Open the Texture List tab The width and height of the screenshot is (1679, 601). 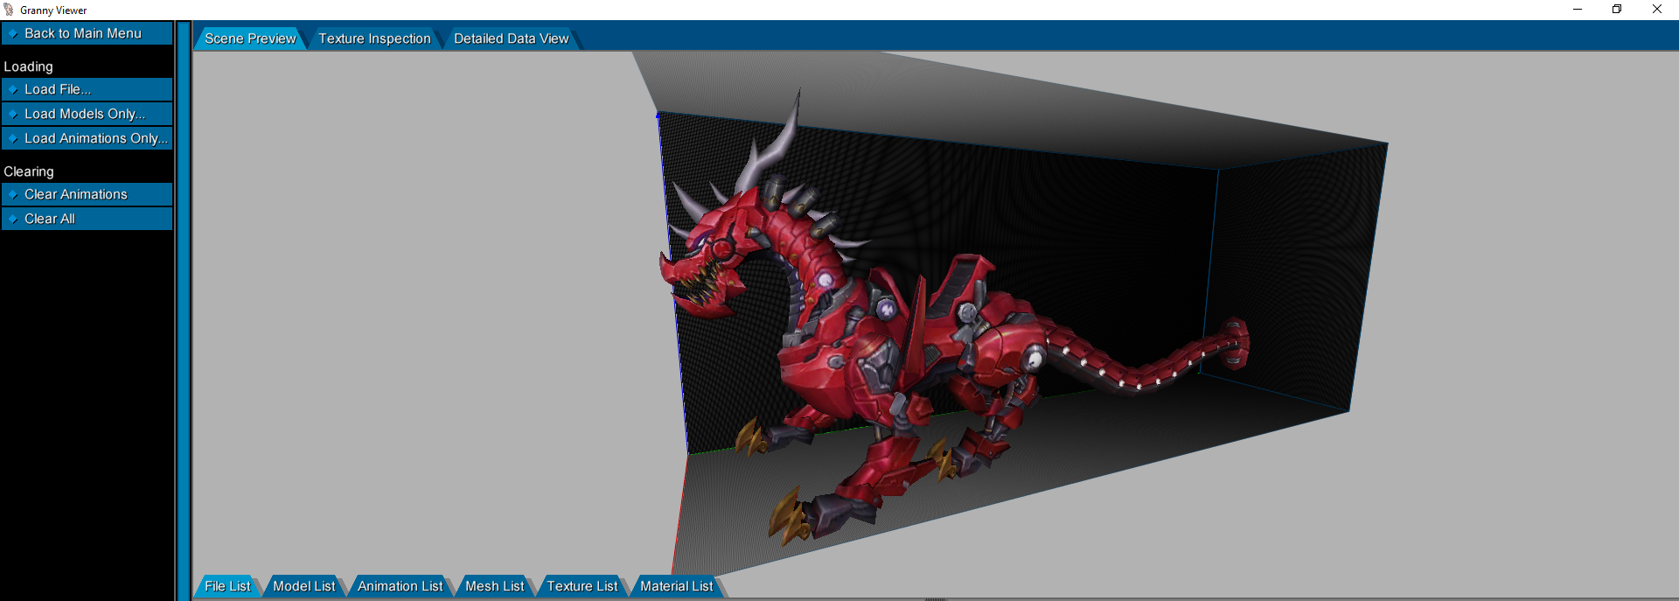point(582,586)
